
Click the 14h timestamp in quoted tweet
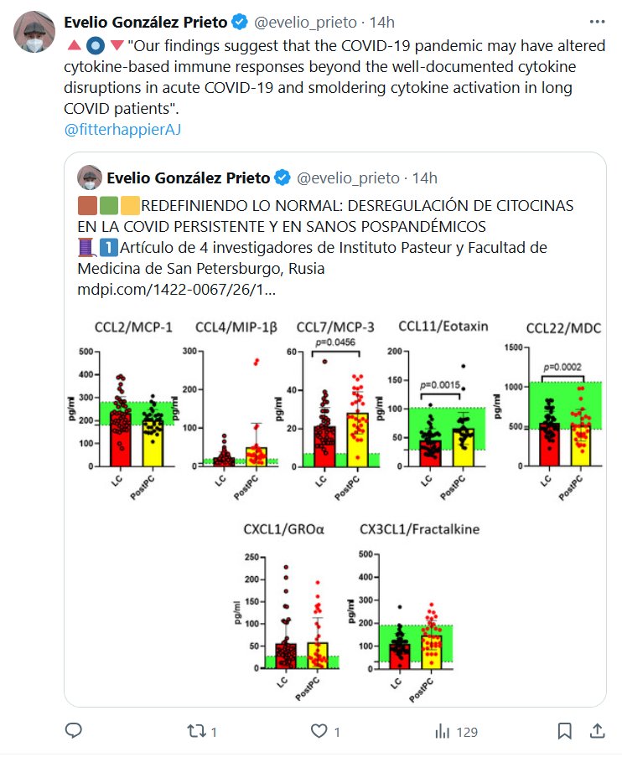pos(426,178)
